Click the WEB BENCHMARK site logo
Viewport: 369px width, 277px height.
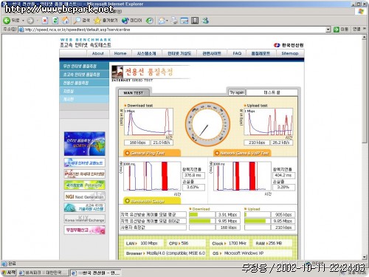[86, 42]
